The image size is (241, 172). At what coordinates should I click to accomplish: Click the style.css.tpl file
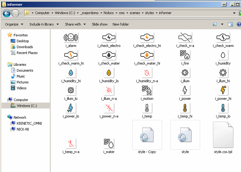point(223,135)
